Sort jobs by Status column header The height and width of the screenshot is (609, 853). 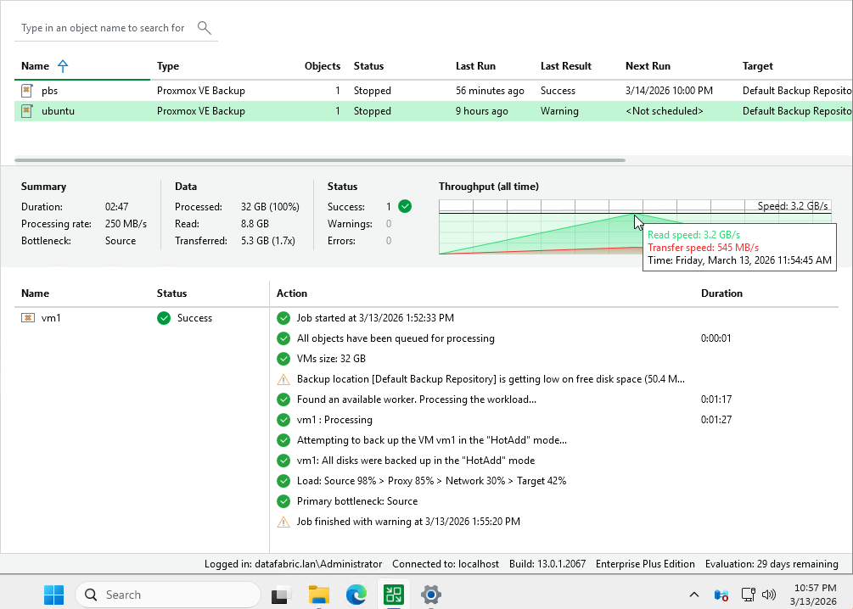(368, 66)
